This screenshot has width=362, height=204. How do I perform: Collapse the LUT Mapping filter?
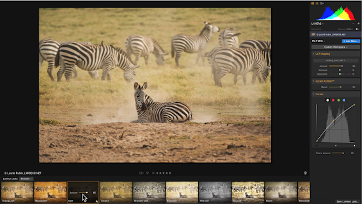click(x=313, y=54)
